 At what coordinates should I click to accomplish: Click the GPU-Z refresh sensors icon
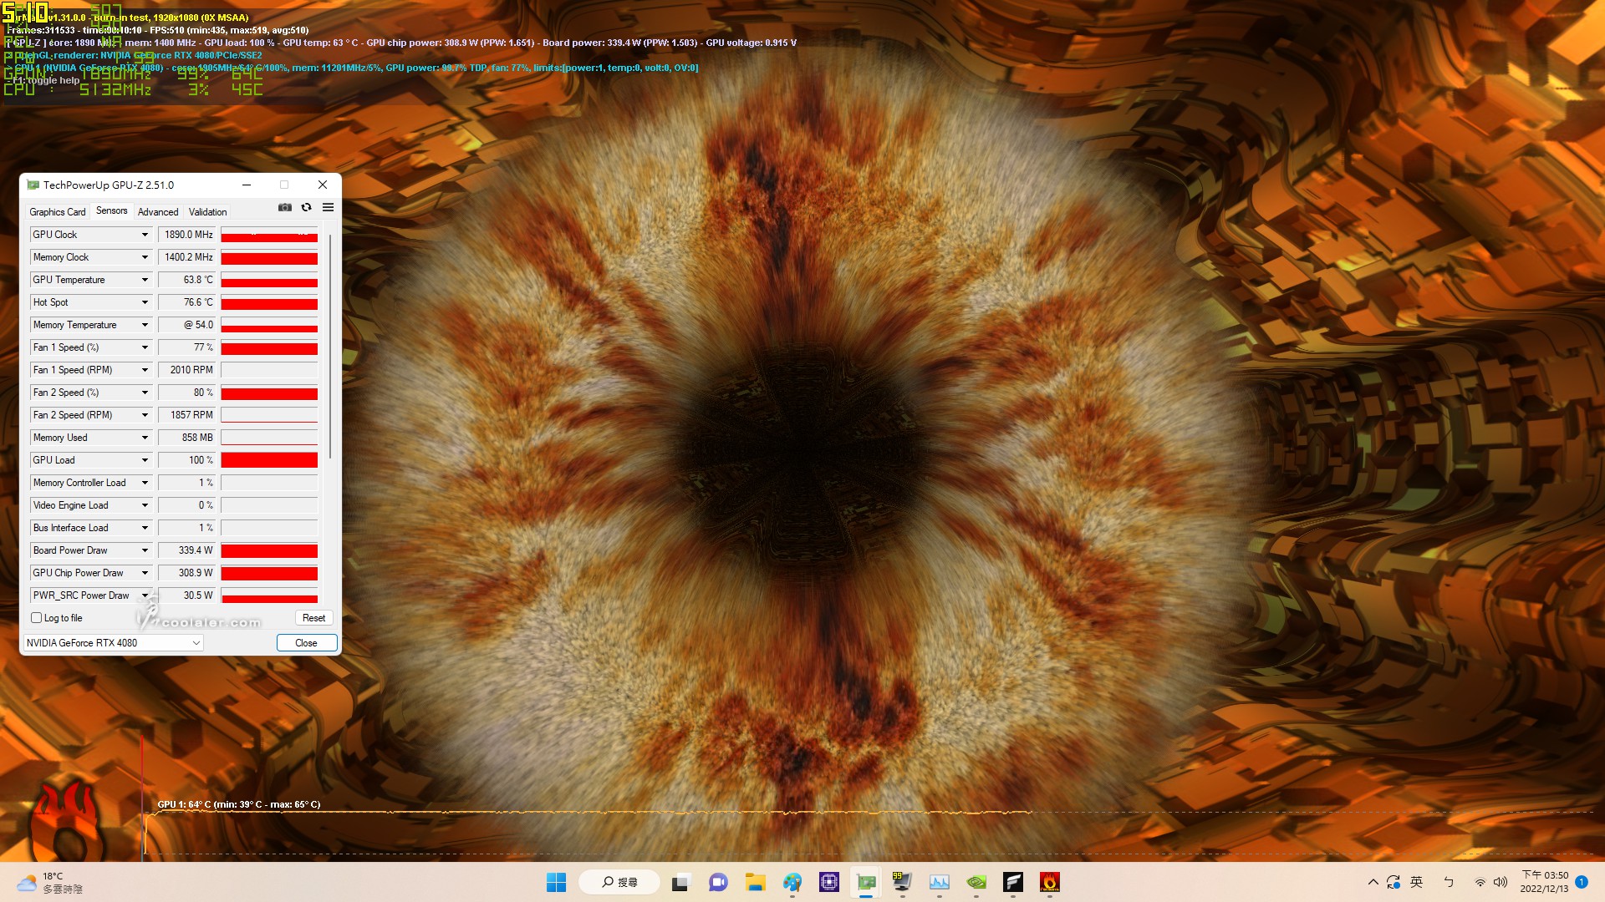click(x=306, y=207)
